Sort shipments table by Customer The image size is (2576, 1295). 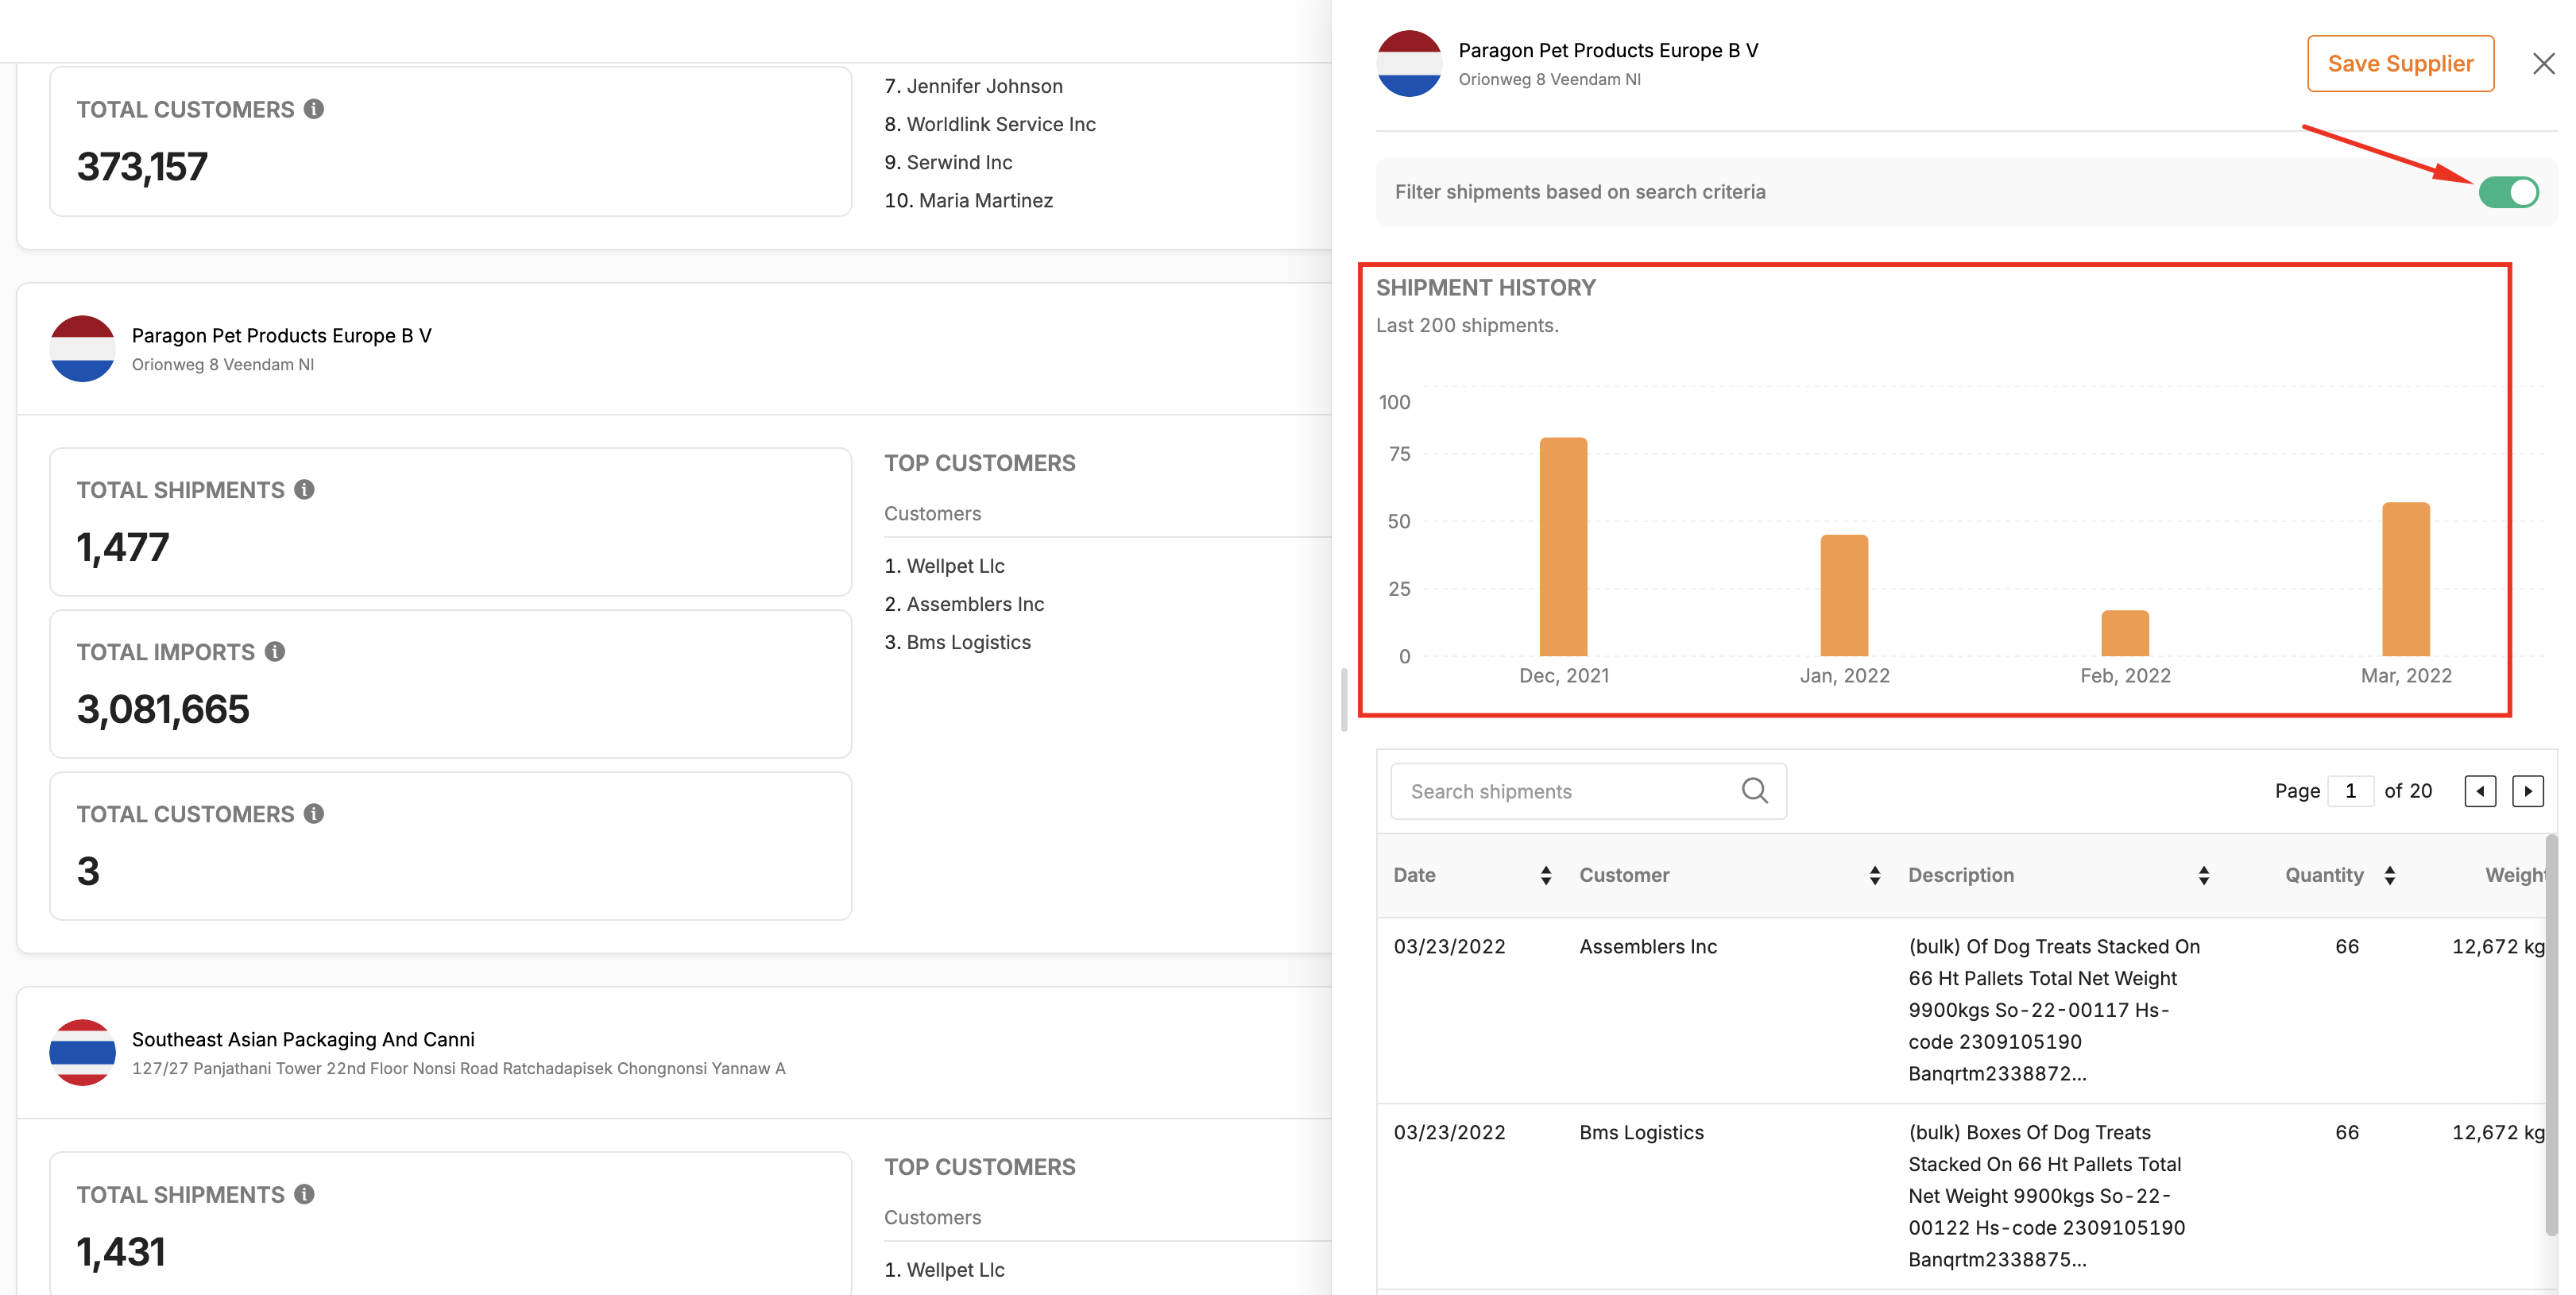(1874, 875)
